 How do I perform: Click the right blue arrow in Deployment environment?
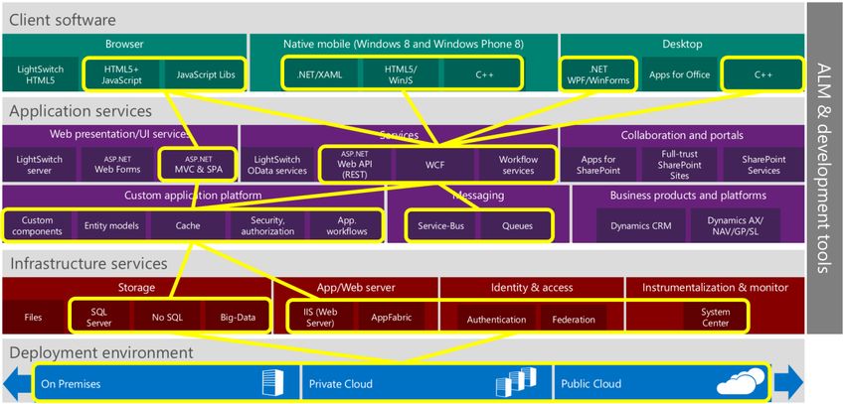tap(788, 383)
